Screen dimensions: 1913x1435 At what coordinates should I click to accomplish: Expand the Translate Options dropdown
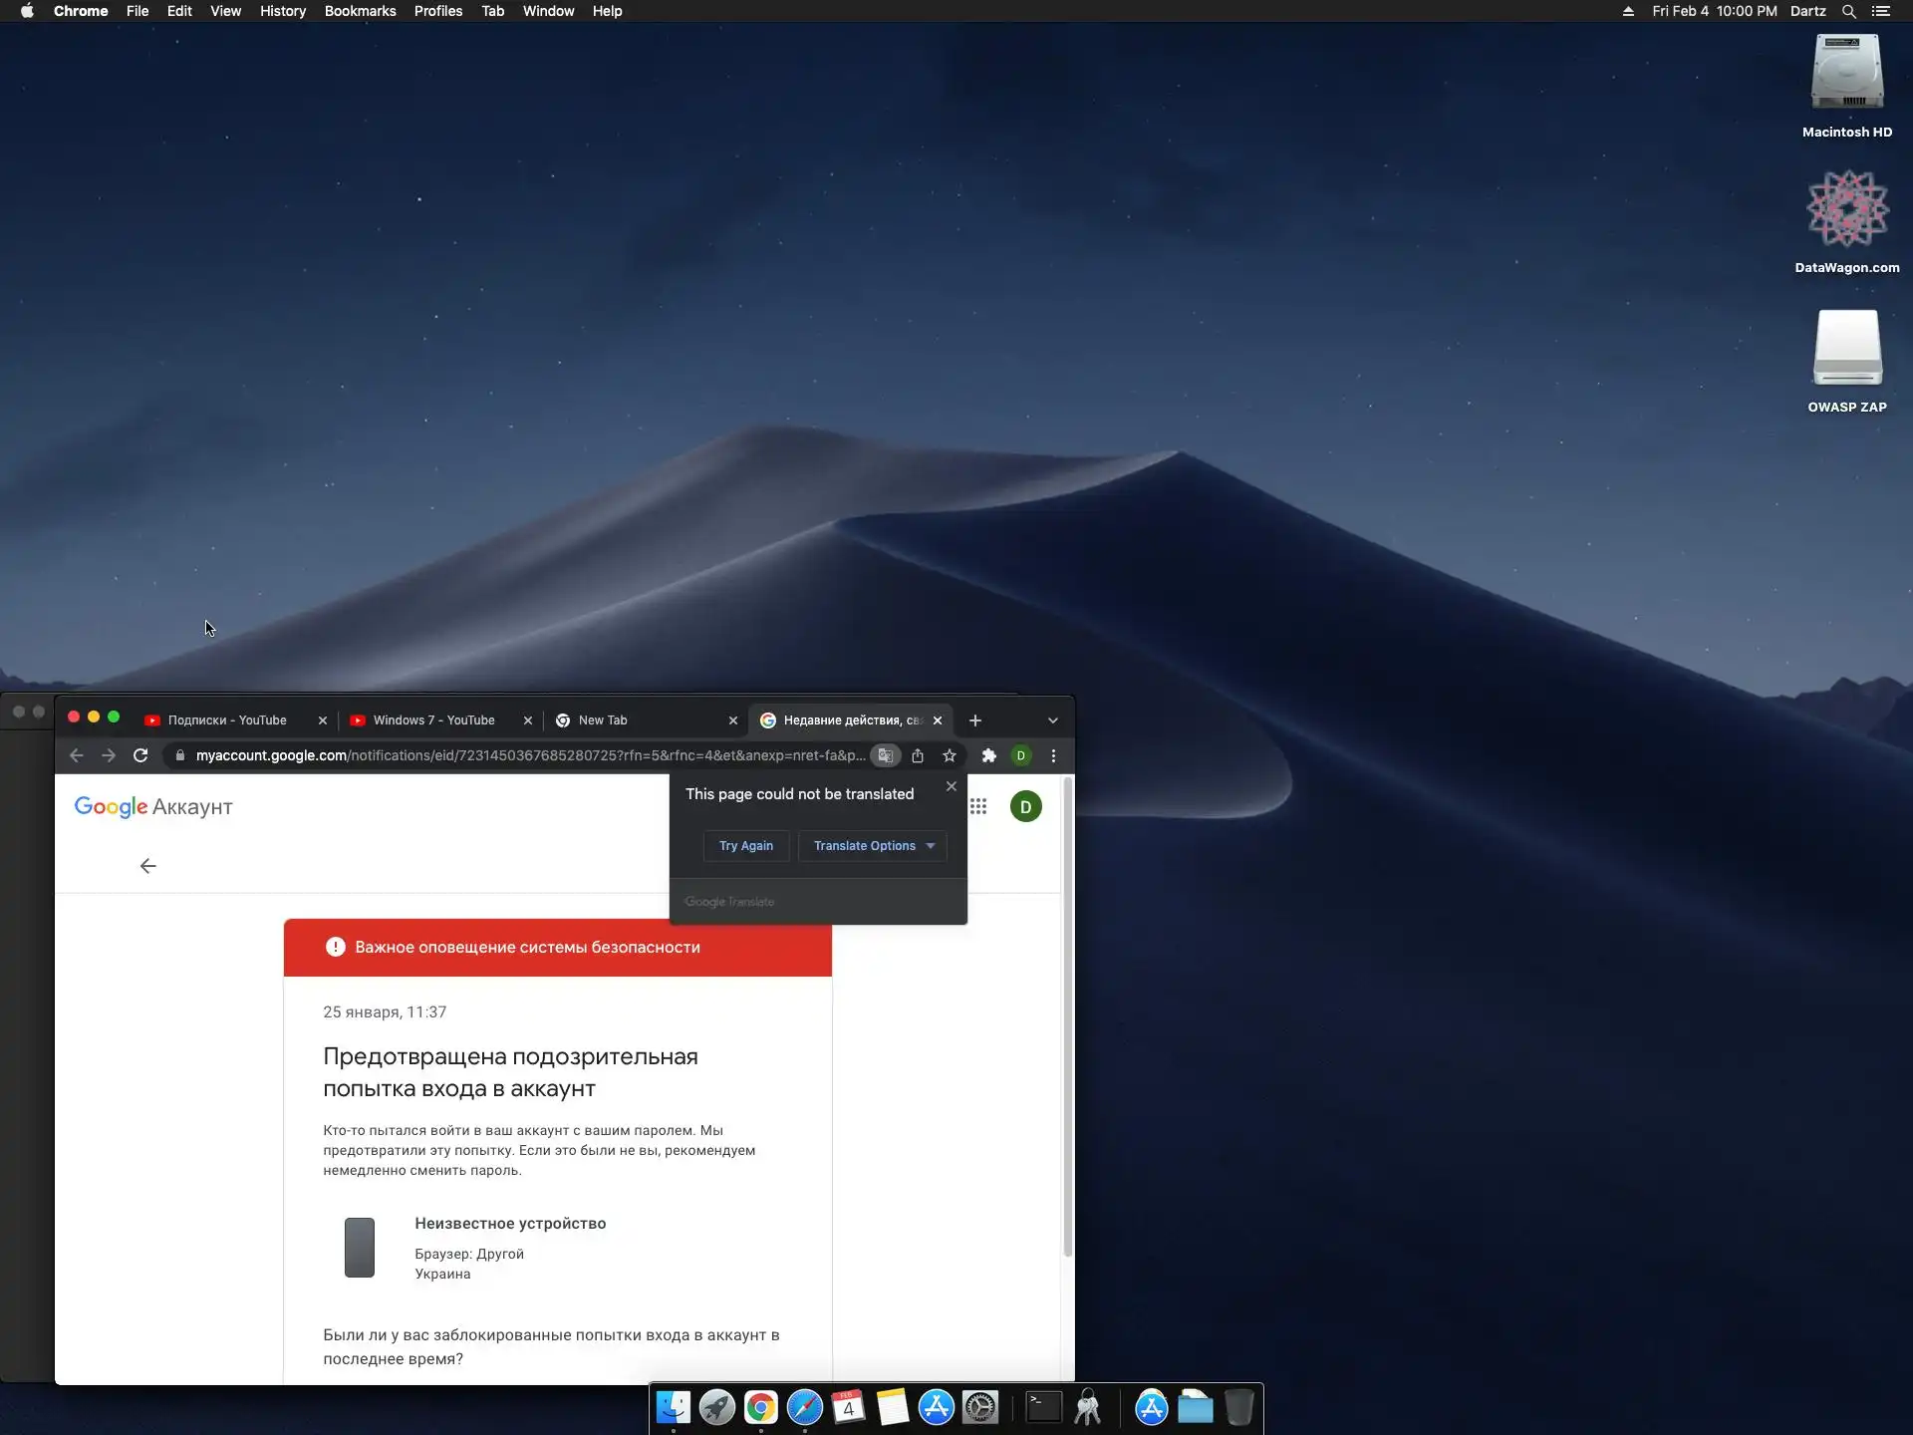(x=873, y=846)
